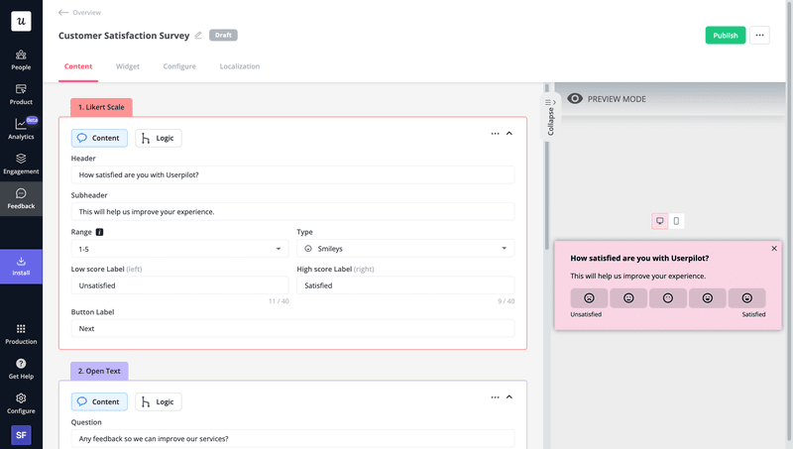
Task: Switch preview to mobile view
Action: coord(676,221)
